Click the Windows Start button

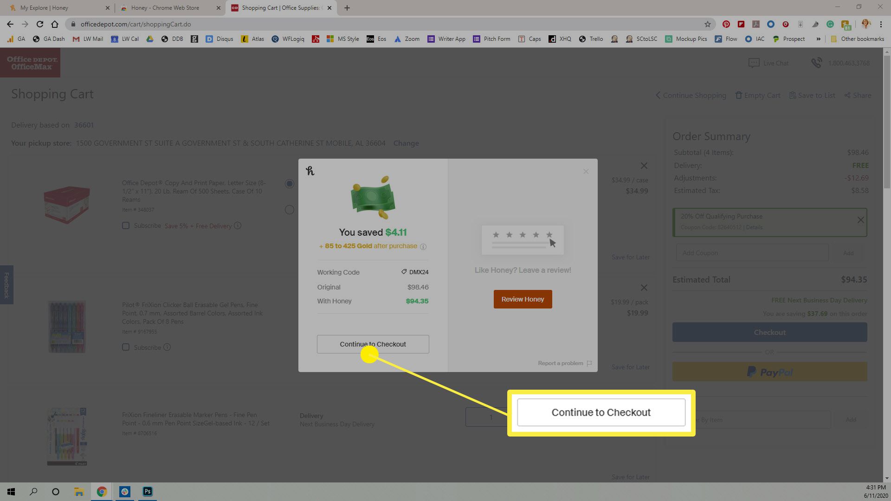11,492
